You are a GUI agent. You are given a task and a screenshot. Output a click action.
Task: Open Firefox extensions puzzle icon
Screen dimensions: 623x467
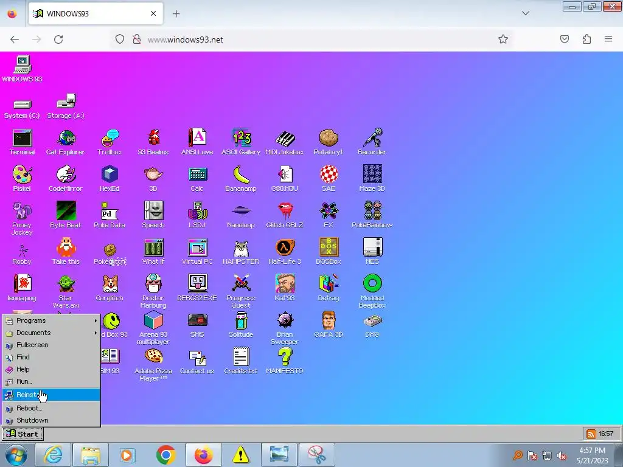(x=586, y=39)
